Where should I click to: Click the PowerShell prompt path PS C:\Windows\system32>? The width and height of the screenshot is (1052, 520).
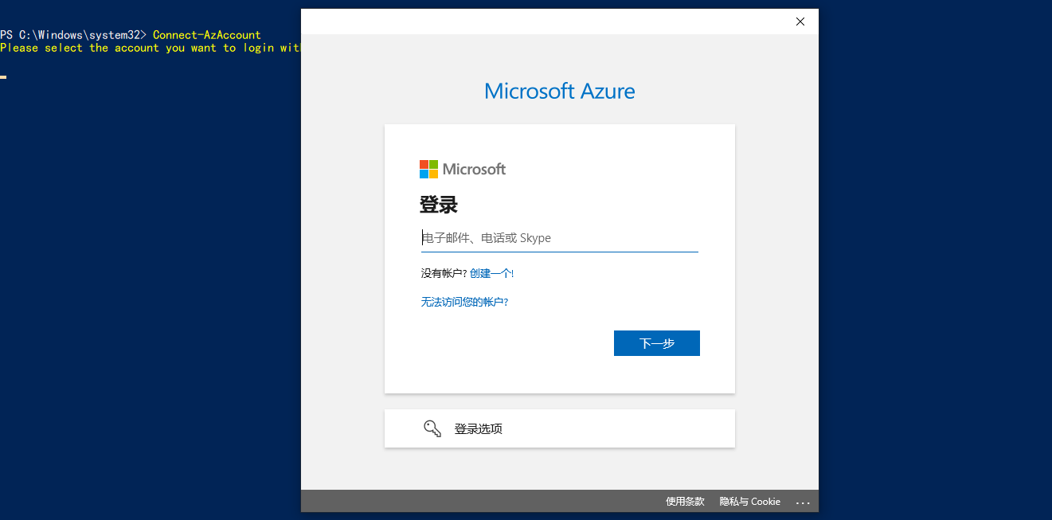tap(73, 35)
